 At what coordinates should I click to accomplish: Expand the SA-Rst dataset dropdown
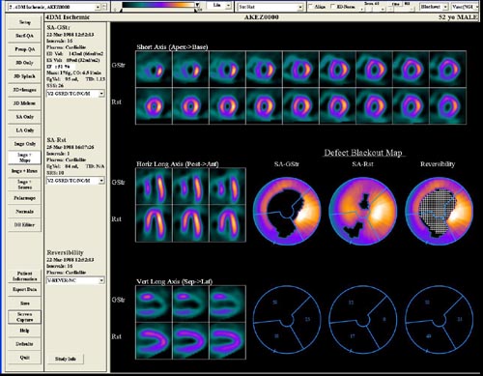pos(75,181)
